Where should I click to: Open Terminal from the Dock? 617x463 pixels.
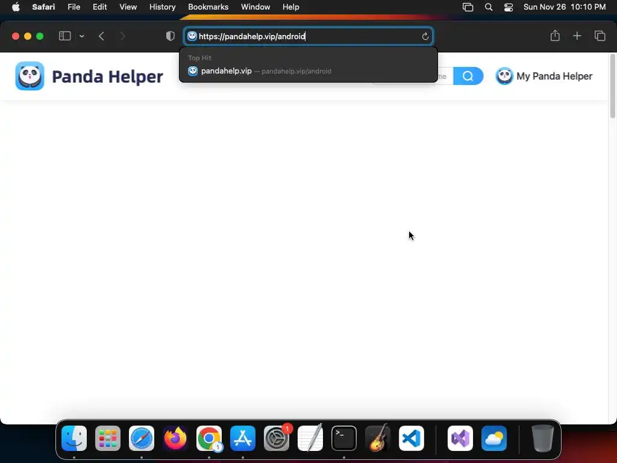344,438
